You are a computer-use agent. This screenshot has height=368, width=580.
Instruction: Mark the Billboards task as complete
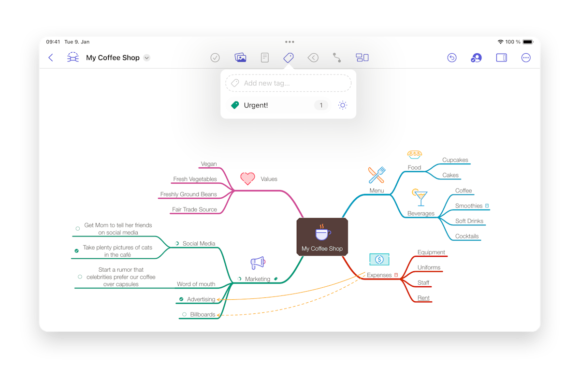(184, 314)
